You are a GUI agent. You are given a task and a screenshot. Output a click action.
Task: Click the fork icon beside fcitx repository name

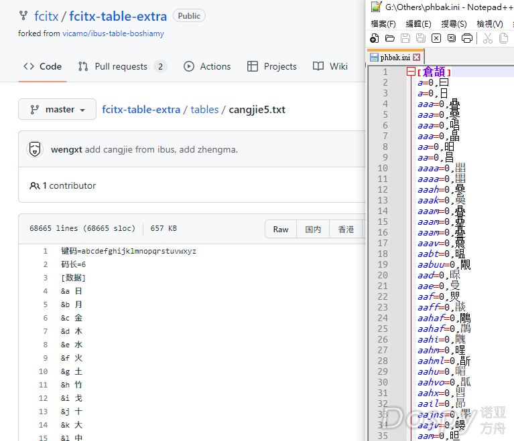[x=23, y=15]
